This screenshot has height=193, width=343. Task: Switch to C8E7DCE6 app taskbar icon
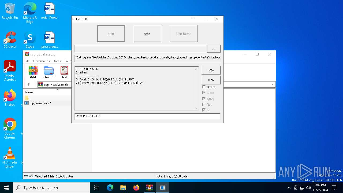tap(163, 188)
